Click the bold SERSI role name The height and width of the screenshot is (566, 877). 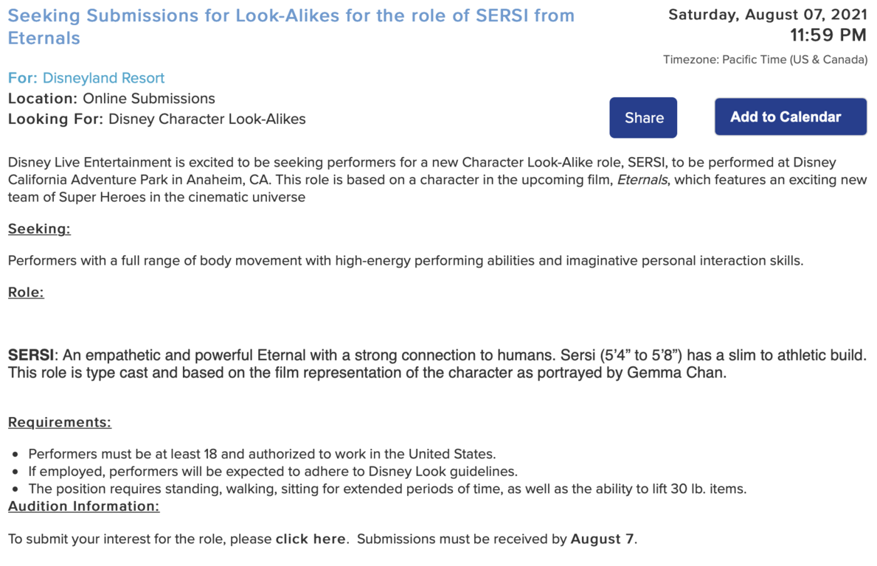(x=31, y=355)
